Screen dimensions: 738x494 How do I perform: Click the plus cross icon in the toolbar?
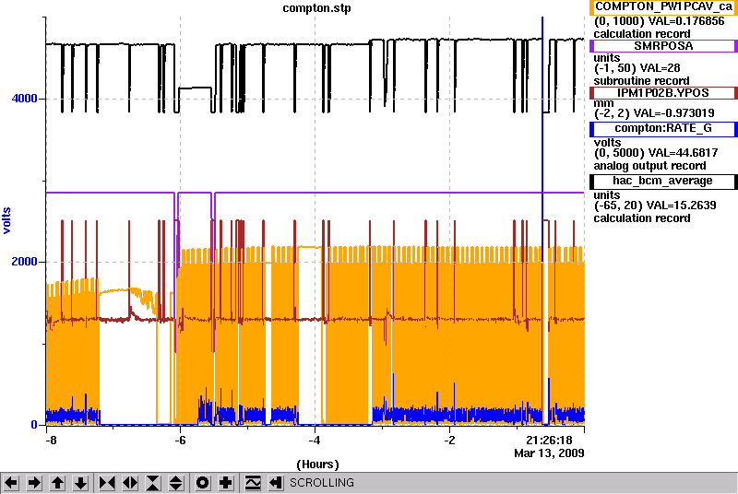[226, 483]
